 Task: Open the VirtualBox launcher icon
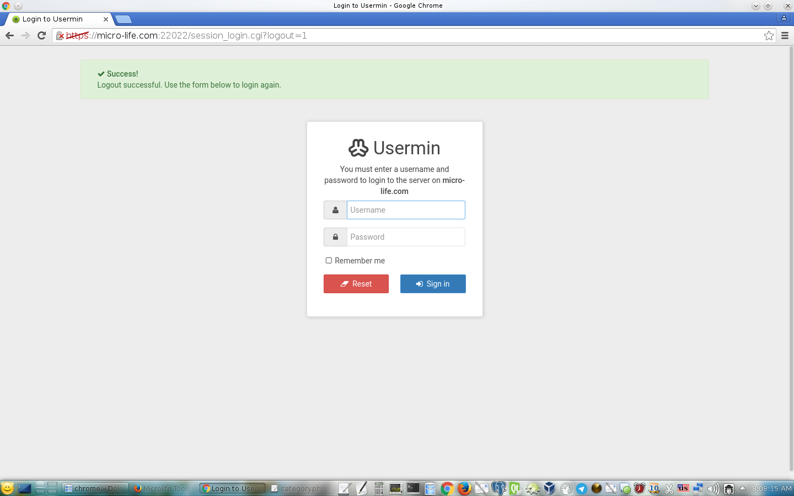coord(549,488)
